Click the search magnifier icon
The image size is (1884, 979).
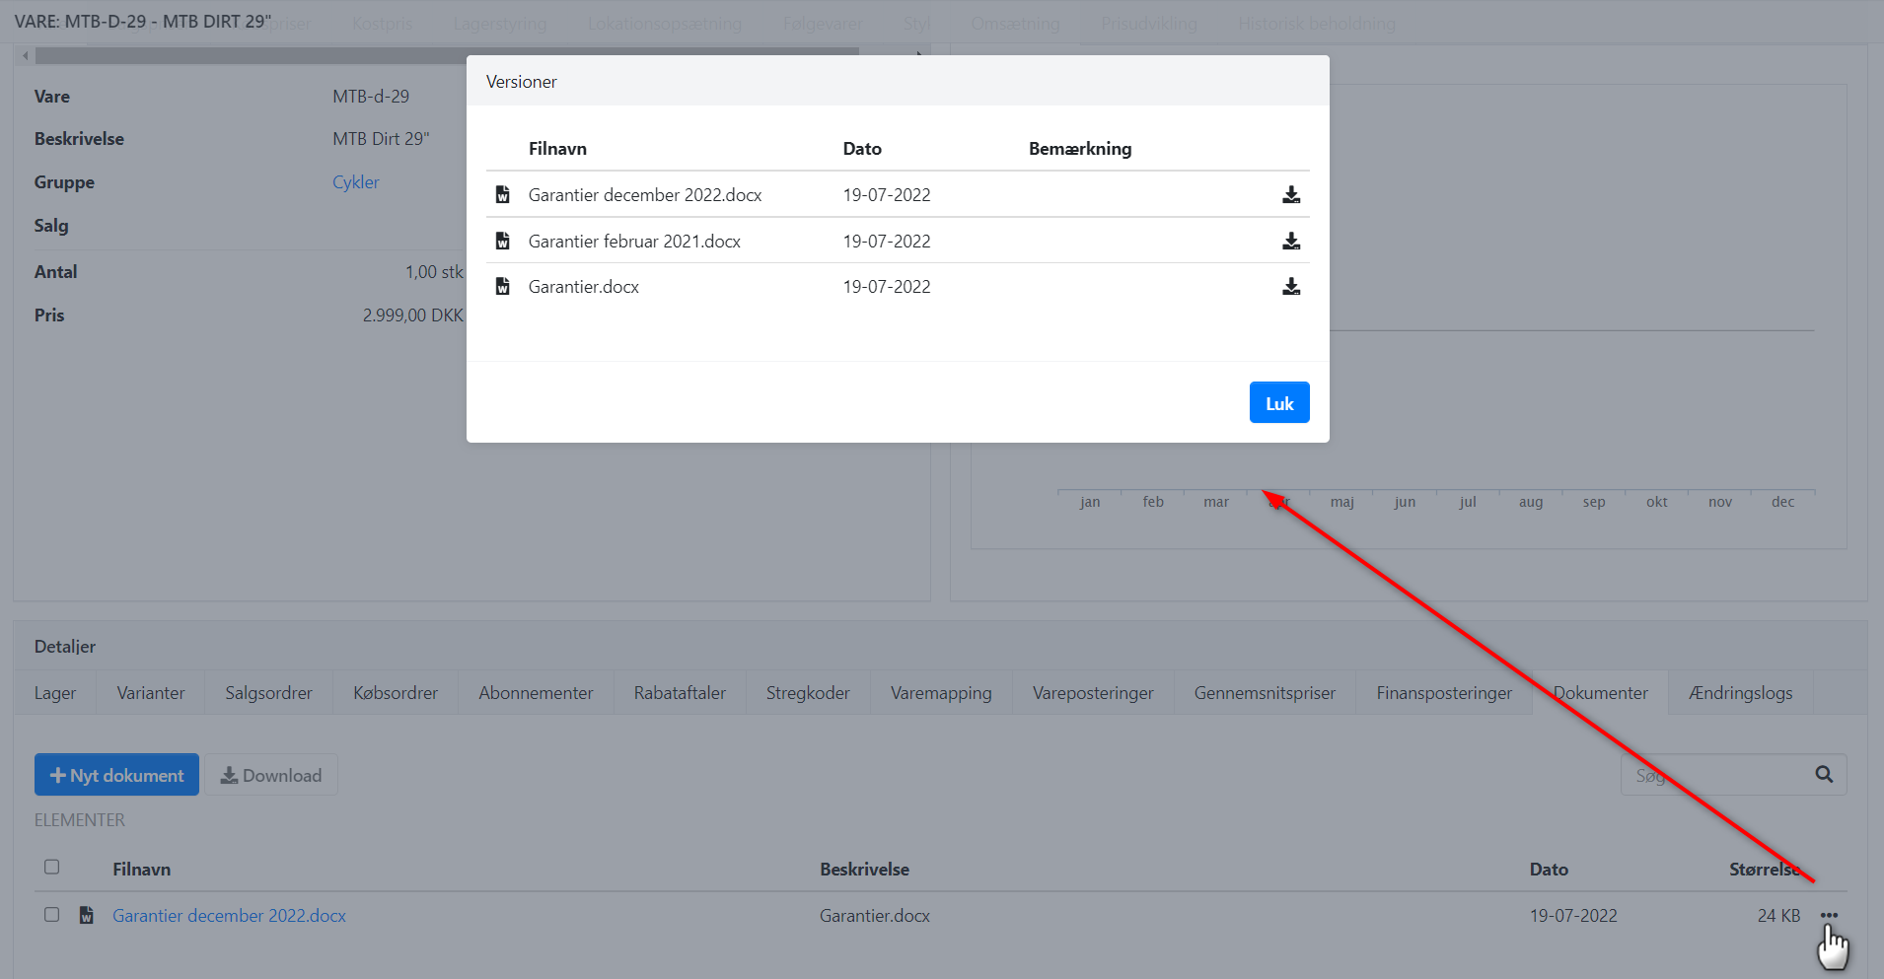tap(1824, 775)
